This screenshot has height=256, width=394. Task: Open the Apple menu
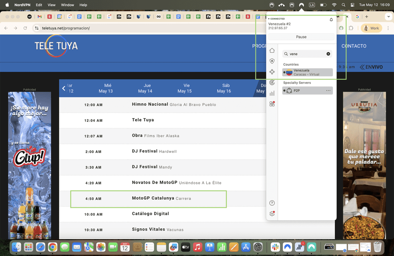[7, 5]
